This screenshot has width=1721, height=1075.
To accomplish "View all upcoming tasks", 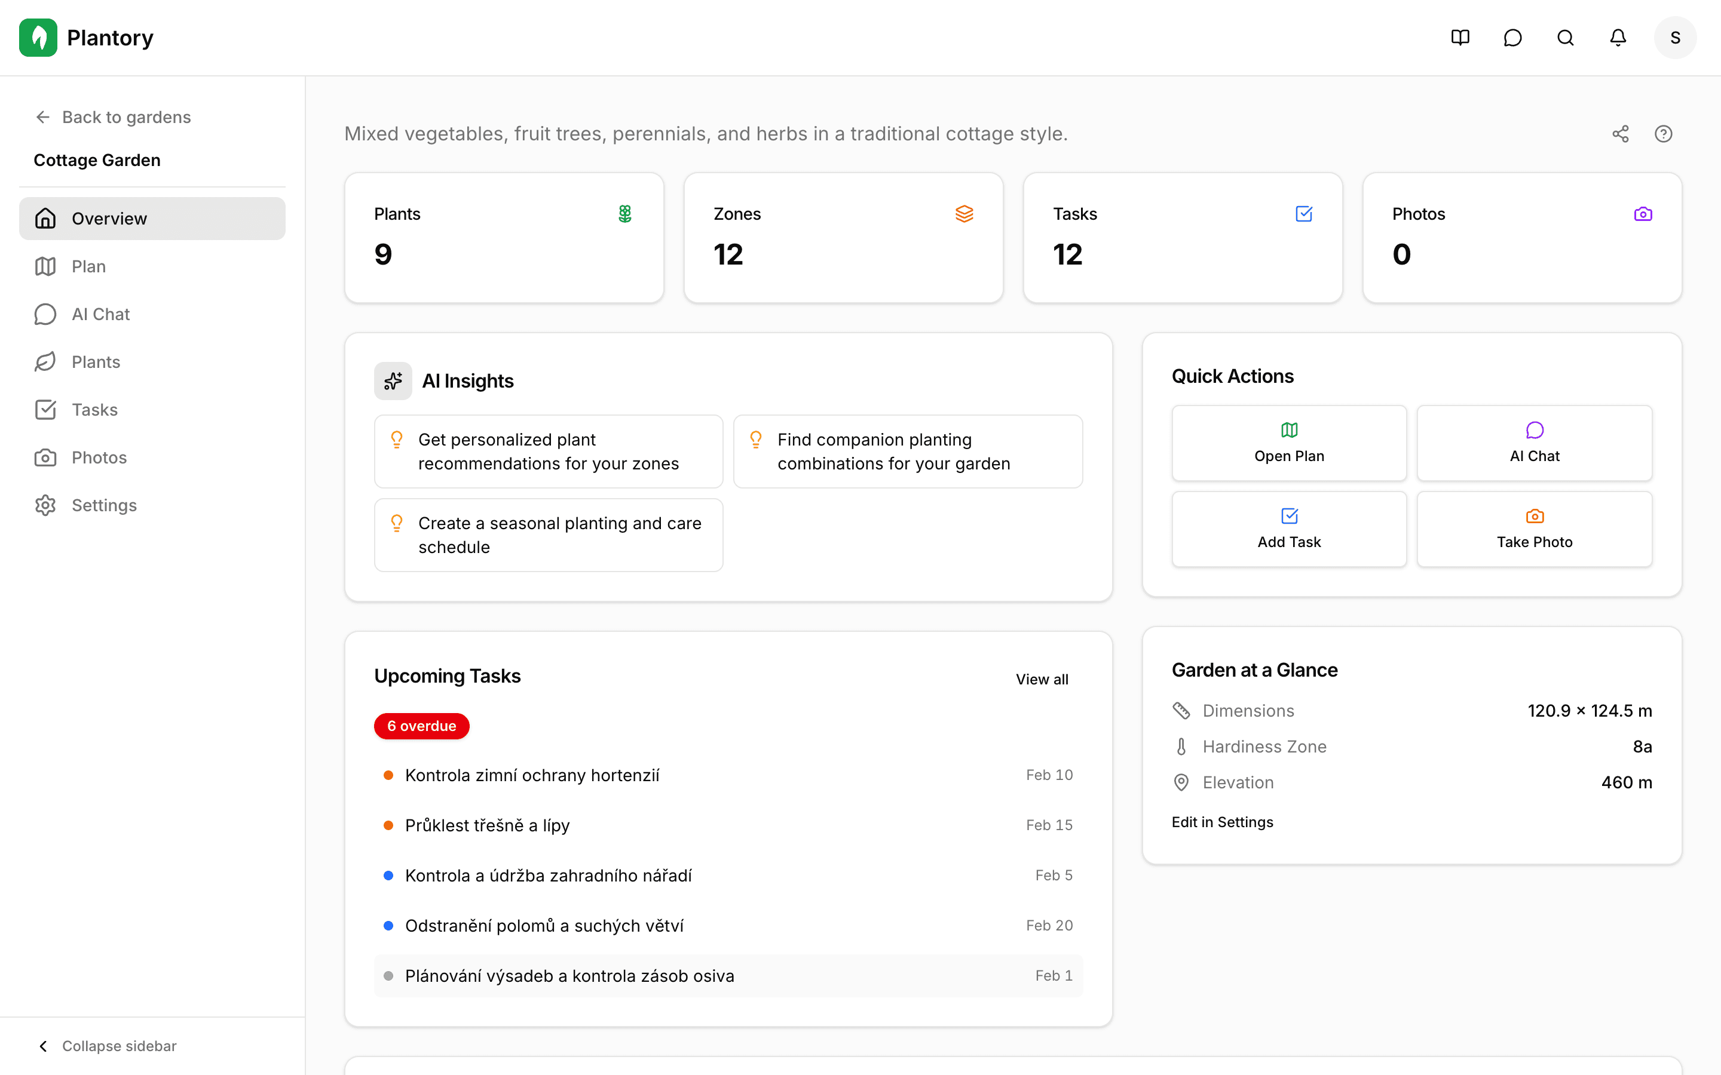I will click(1041, 679).
